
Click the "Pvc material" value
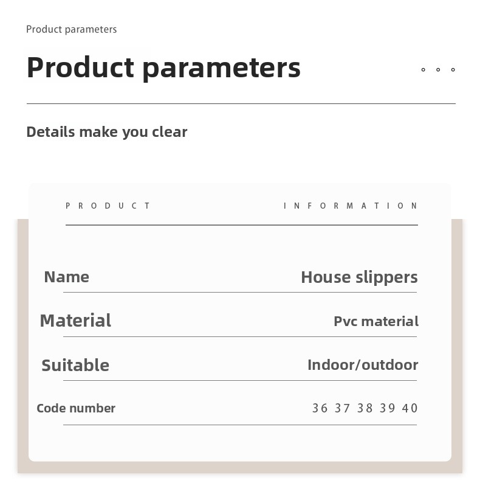click(x=375, y=321)
